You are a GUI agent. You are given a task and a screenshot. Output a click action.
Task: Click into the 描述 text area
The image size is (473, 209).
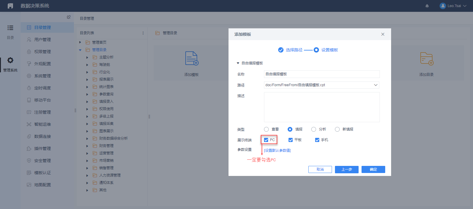(322, 107)
